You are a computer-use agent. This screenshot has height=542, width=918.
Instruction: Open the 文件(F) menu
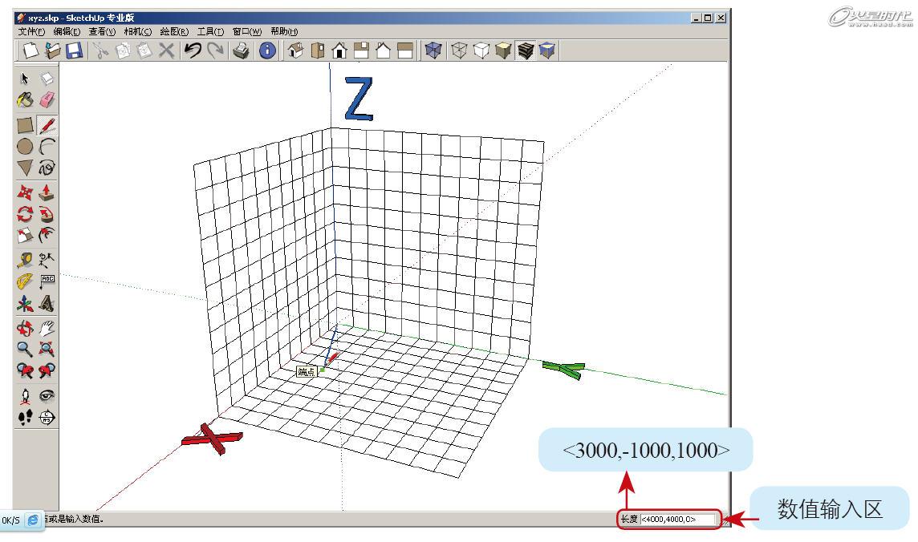click(x=31, y=31)
